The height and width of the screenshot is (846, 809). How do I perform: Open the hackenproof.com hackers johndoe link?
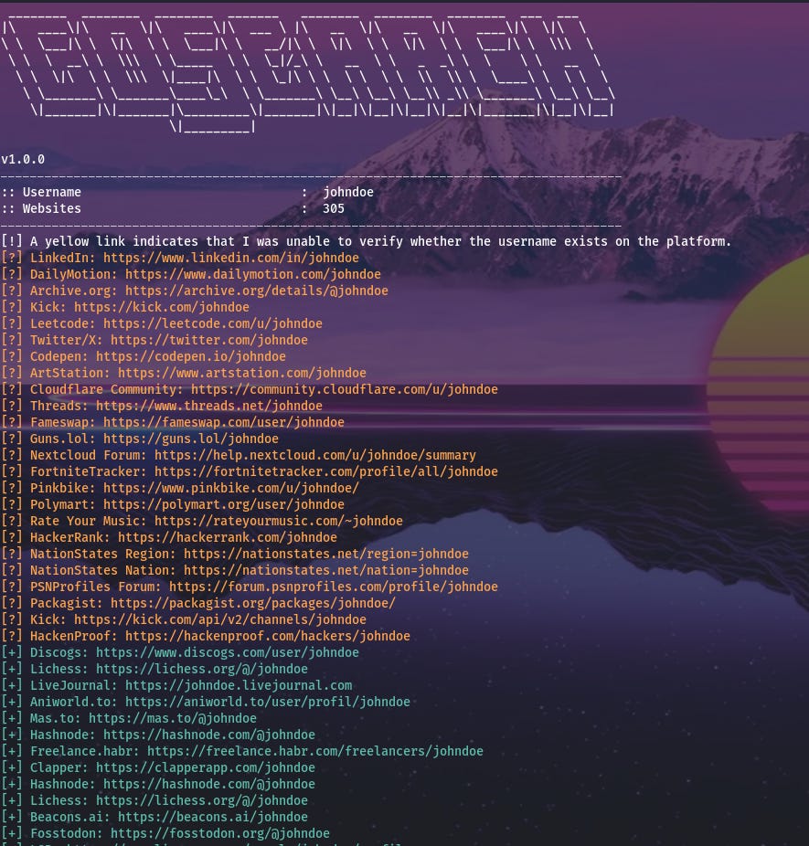pos(268,636)
